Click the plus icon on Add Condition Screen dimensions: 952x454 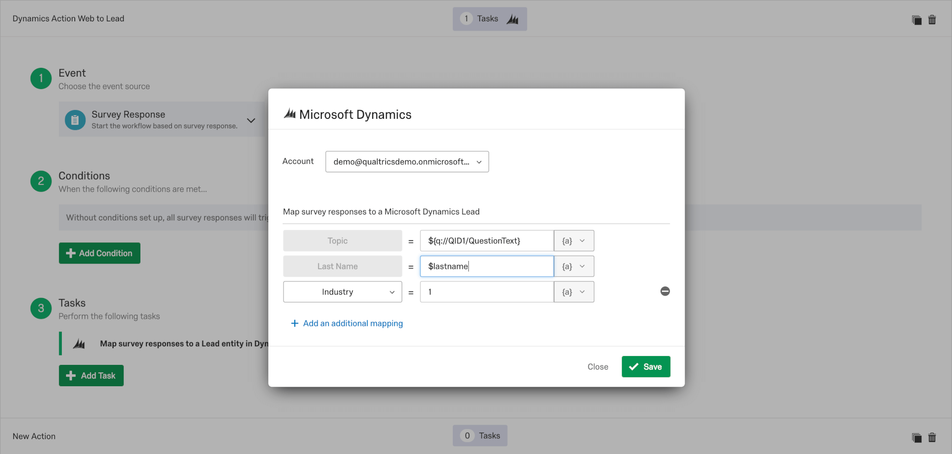coord(71,253)
